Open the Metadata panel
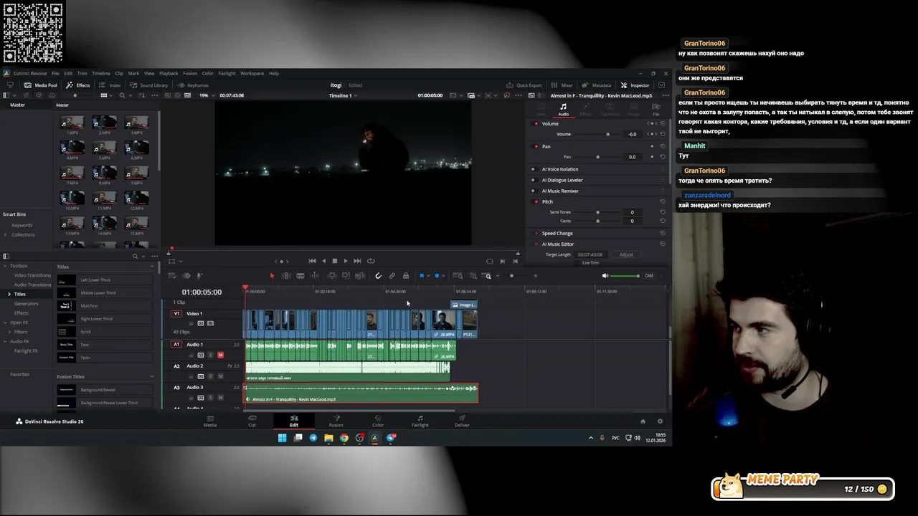Viewport: 918px width, 516px height. click(x=597, y=85)
